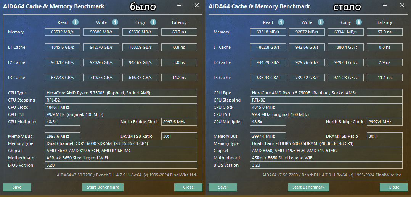Click CPU FSB 99.9 MHz in left window

[x=121, y=114]
